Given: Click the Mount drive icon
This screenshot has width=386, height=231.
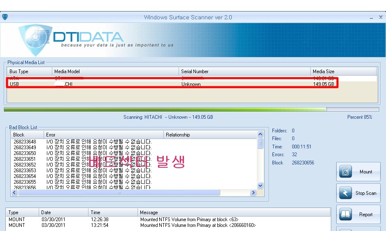Looking at the screenshot, I should tap(346, 172).
